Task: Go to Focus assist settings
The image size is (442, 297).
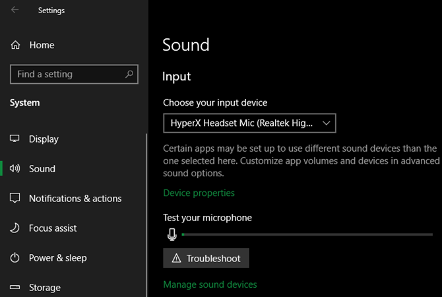Action: tap(53, 228)
